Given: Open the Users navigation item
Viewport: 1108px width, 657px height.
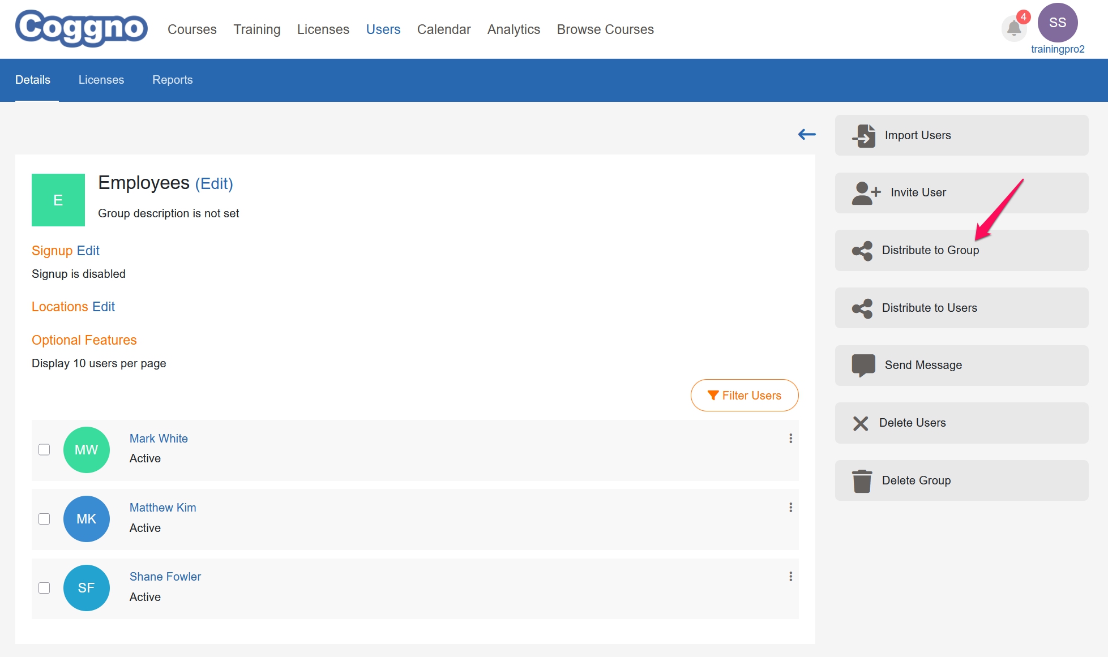Looking at the screenshot, I should coord(383,29).
